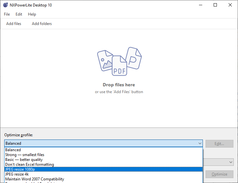Viewport: 238px width, 183px height.
Task: Click the PDF file icon in drop area
Action: 119,66
